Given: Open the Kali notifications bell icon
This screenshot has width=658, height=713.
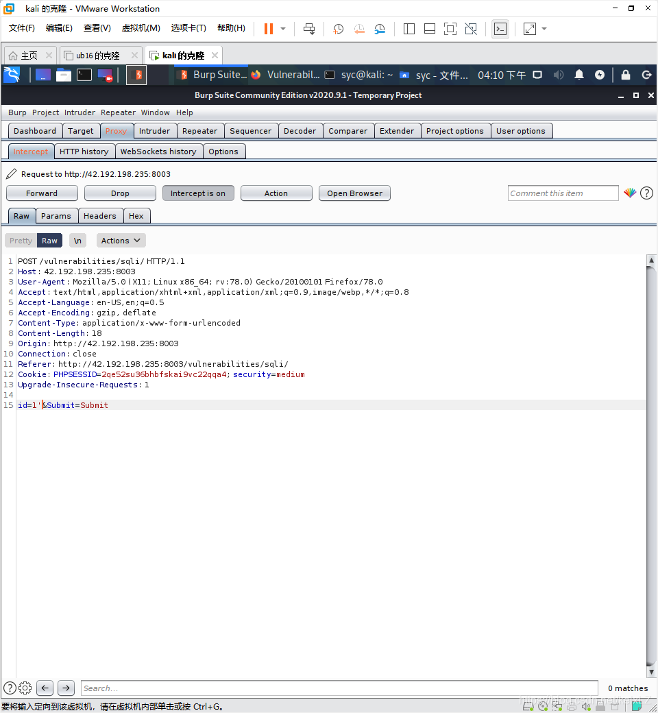Looking at the screenshot, I should pos(579,75).
